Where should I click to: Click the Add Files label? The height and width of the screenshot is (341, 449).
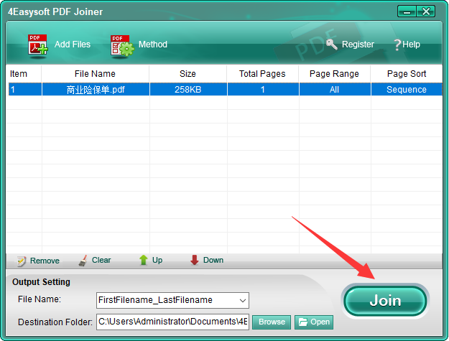(x=73, y=45)
